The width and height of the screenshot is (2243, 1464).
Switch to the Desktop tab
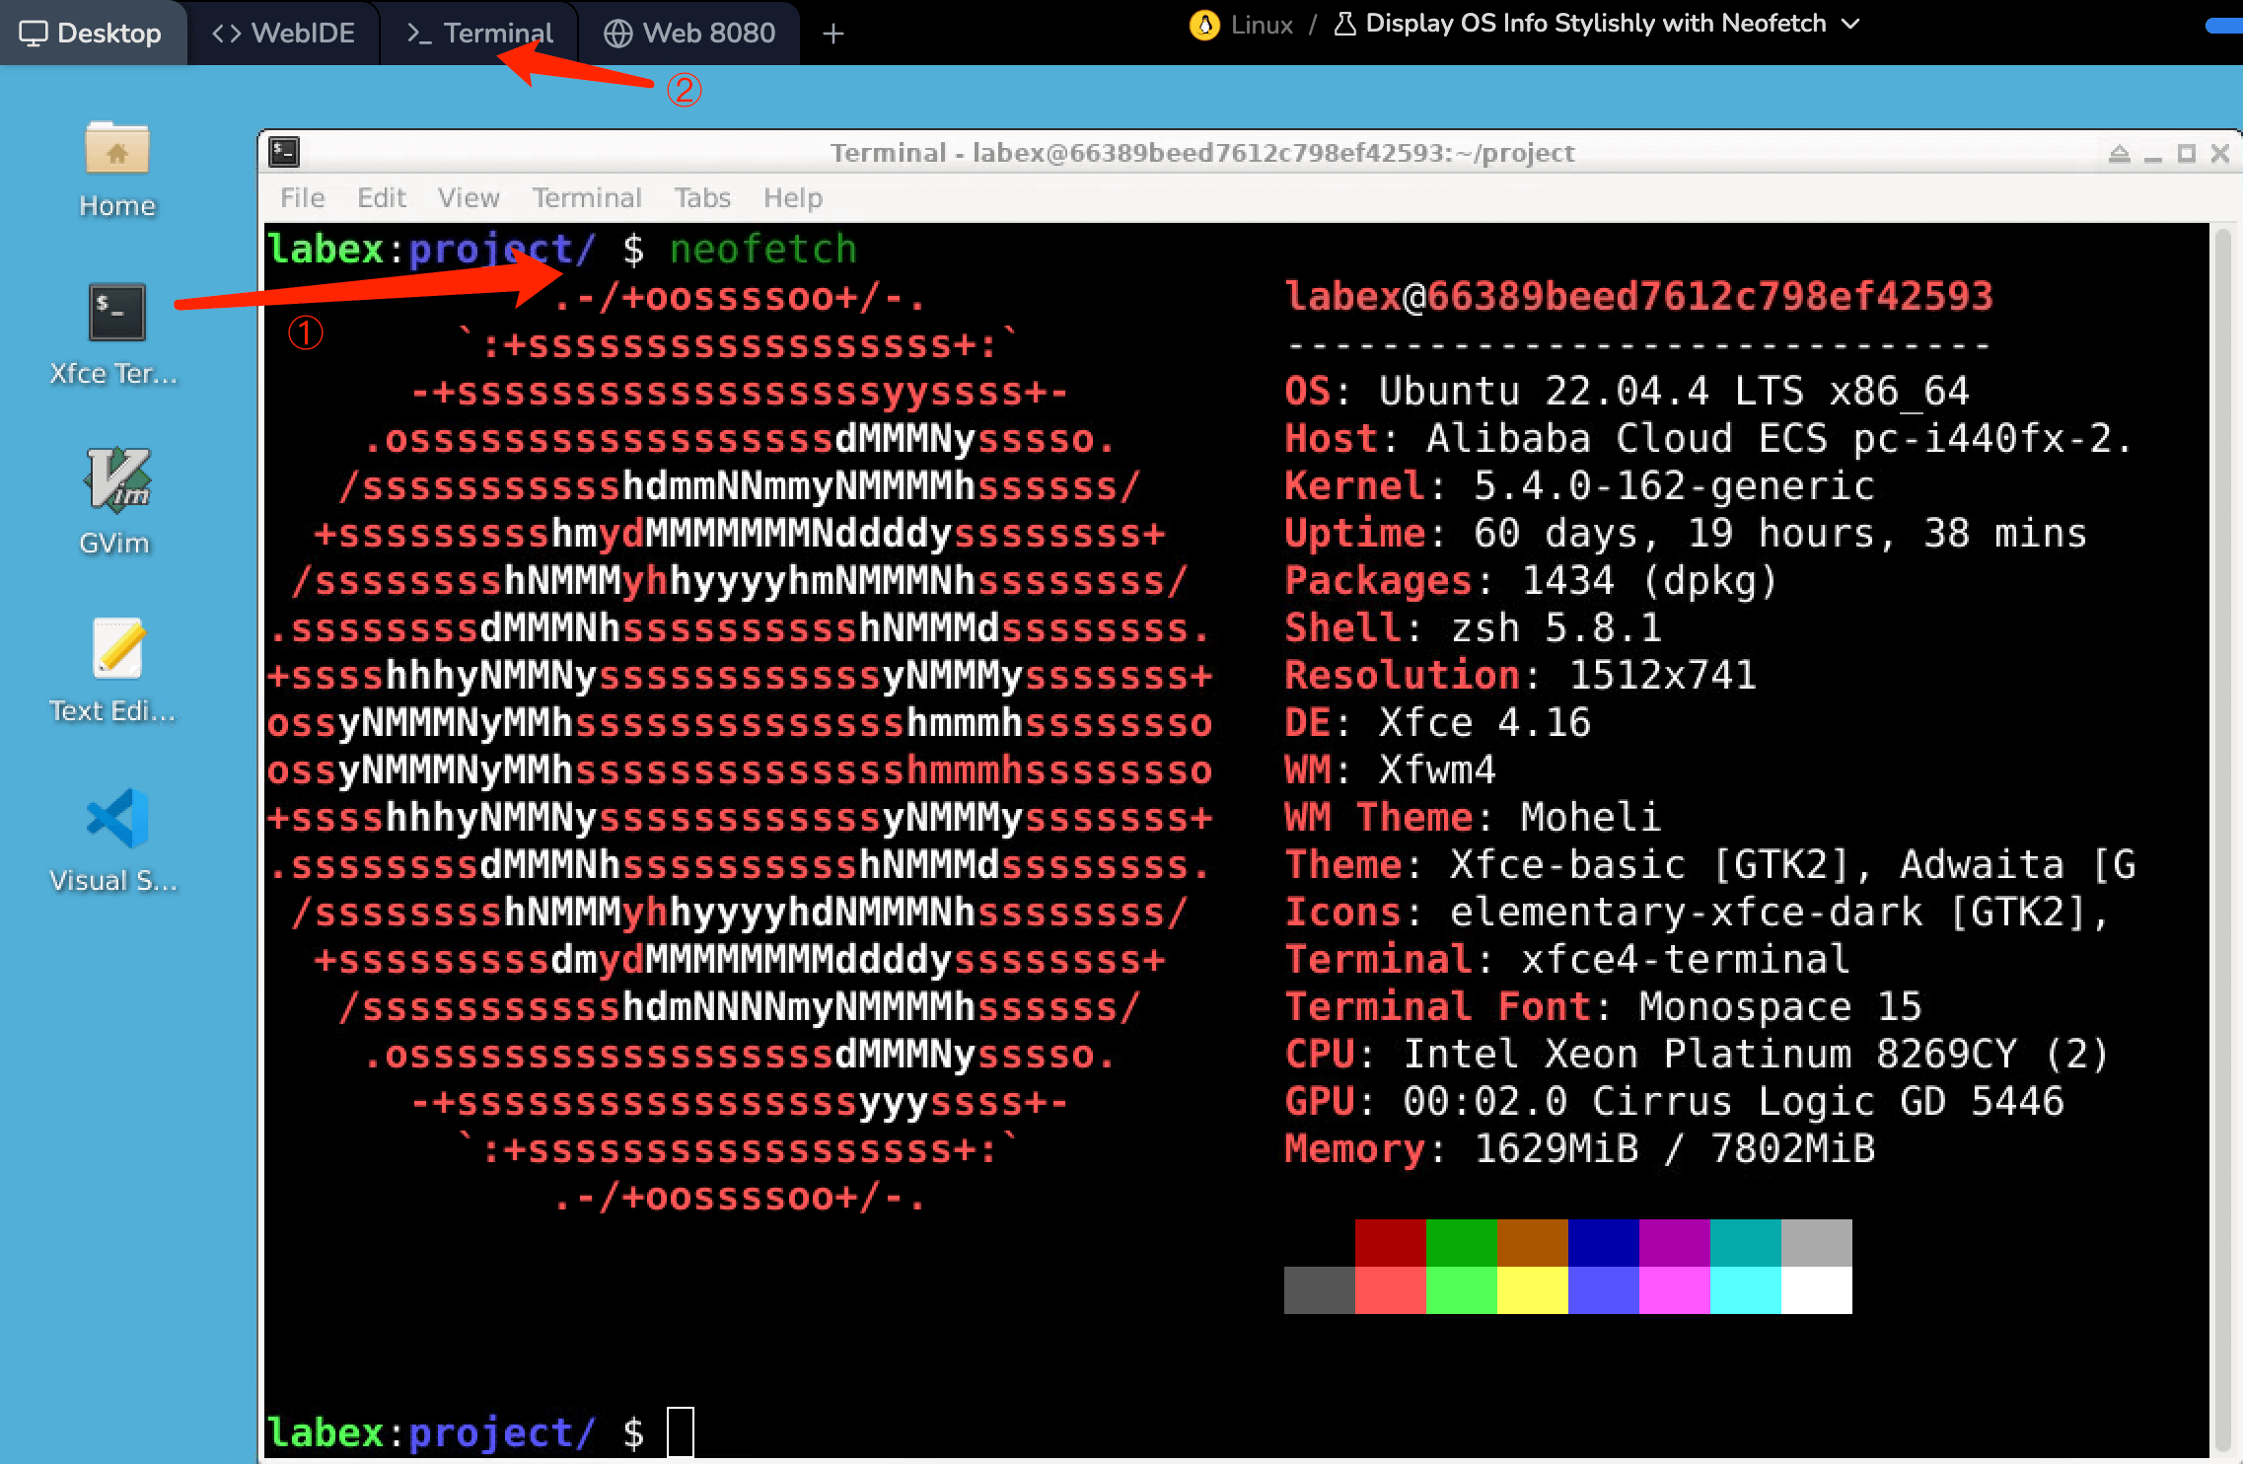coord(91,33)
